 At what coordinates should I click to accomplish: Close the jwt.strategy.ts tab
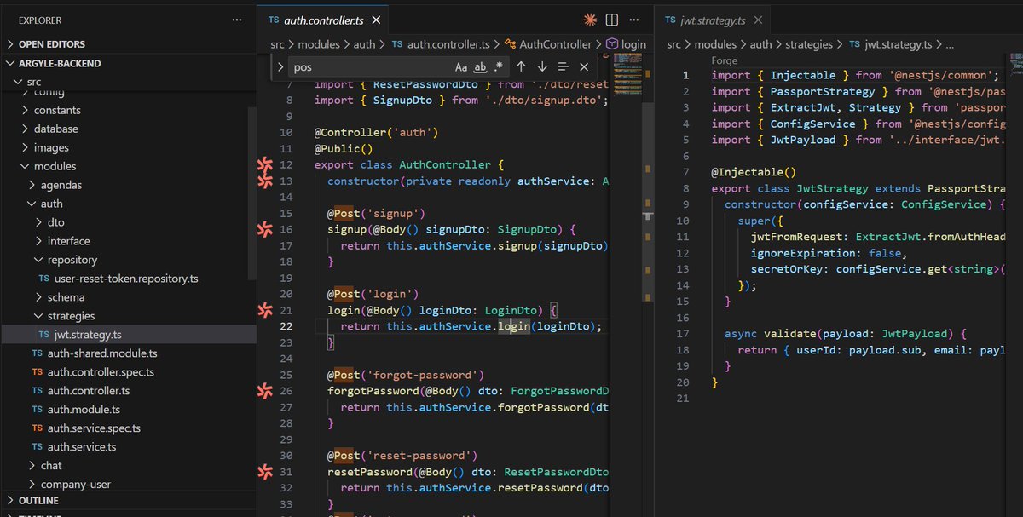[x=760, y=20]
